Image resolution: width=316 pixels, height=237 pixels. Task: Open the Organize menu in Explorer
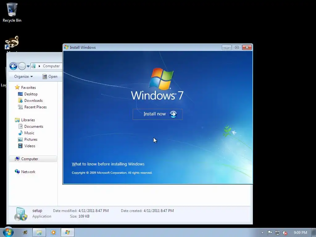pyautogui.click(x=23, y=77)
